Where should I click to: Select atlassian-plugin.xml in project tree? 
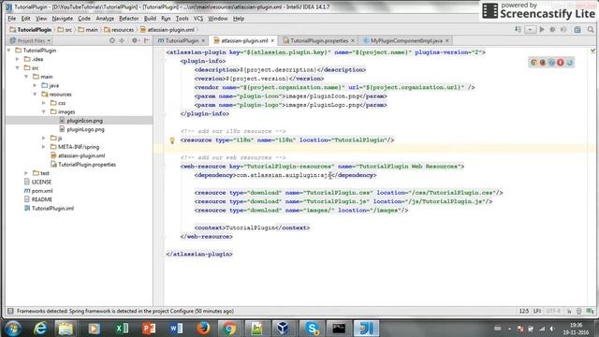81,155
